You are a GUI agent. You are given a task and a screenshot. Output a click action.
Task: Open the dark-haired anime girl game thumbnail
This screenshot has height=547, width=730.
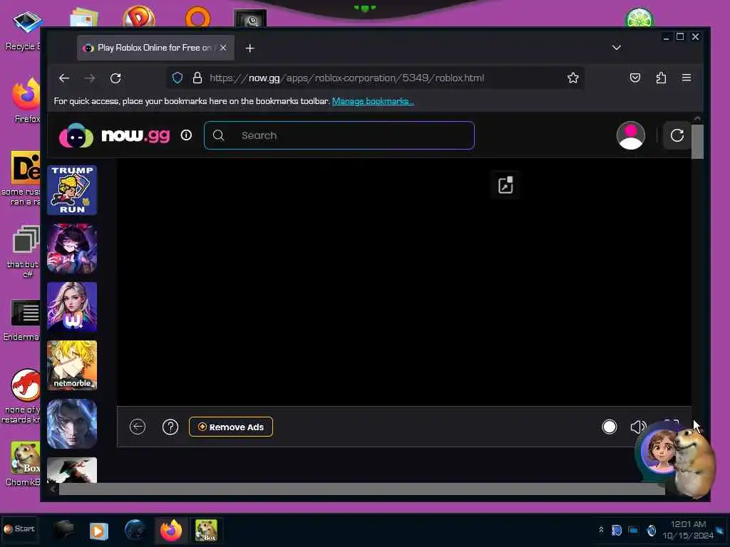(x=72, y=249)
